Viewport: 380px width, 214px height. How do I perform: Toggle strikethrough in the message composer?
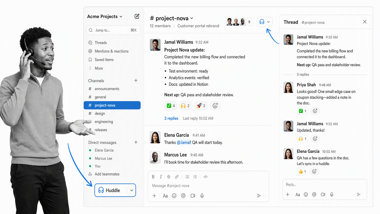(169, 177)
